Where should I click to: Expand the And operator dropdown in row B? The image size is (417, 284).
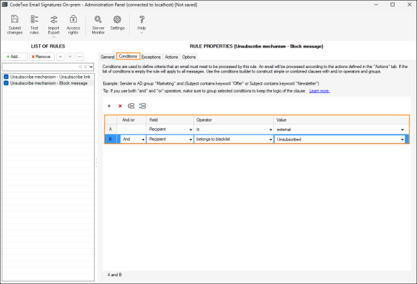[x=143, y=139]
